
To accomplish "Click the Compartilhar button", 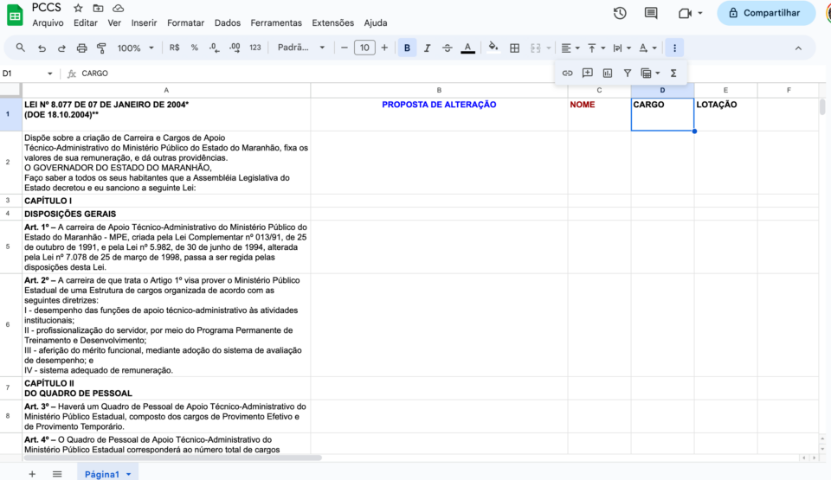I will [766, 13].
